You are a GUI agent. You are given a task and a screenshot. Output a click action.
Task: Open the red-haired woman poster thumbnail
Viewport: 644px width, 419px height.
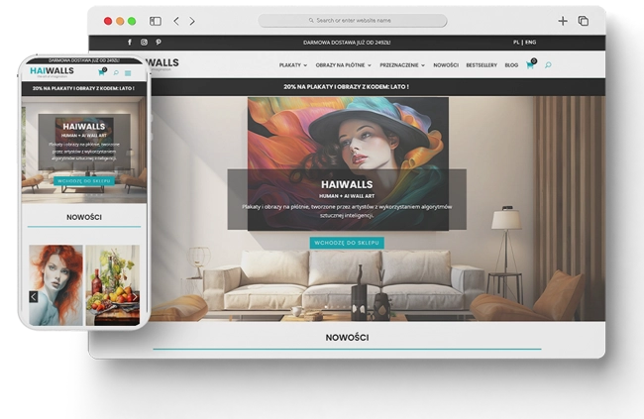click(x=55, y=285)
